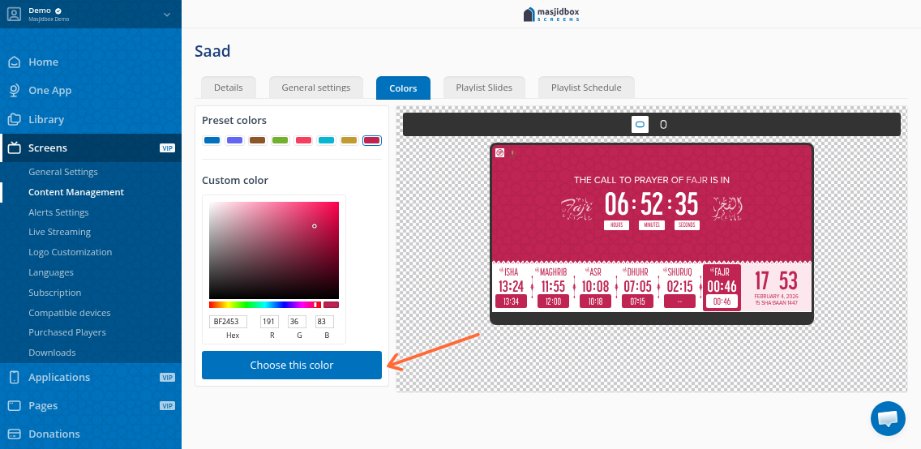
Task: Switch to the Playlist Slides tab
Action: (x=484, y=88)
